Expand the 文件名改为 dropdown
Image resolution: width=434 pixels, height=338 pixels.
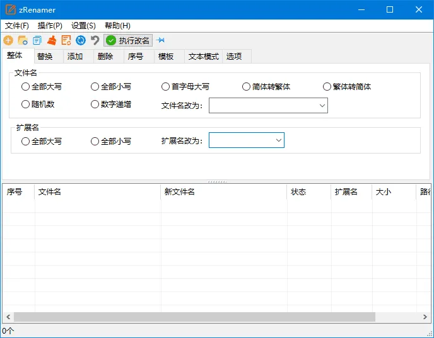pos(322,106)
